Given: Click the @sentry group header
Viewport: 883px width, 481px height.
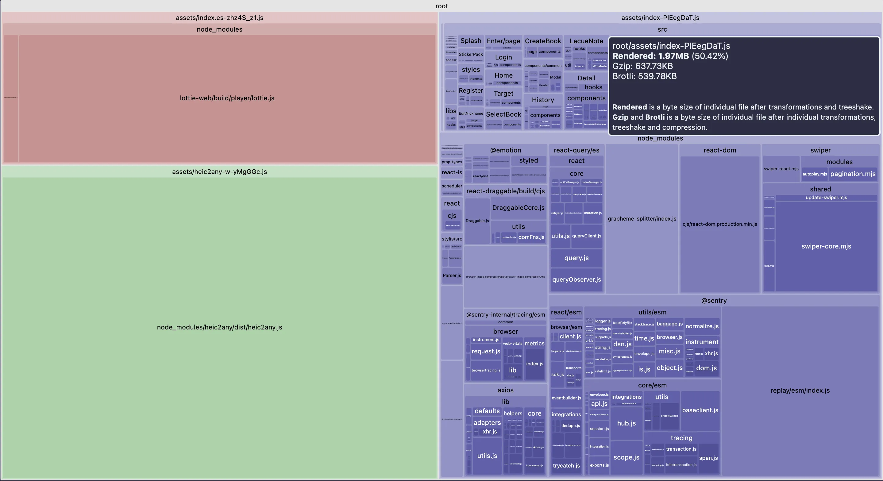Looking at the screenshot, I should tap(714, 301).
